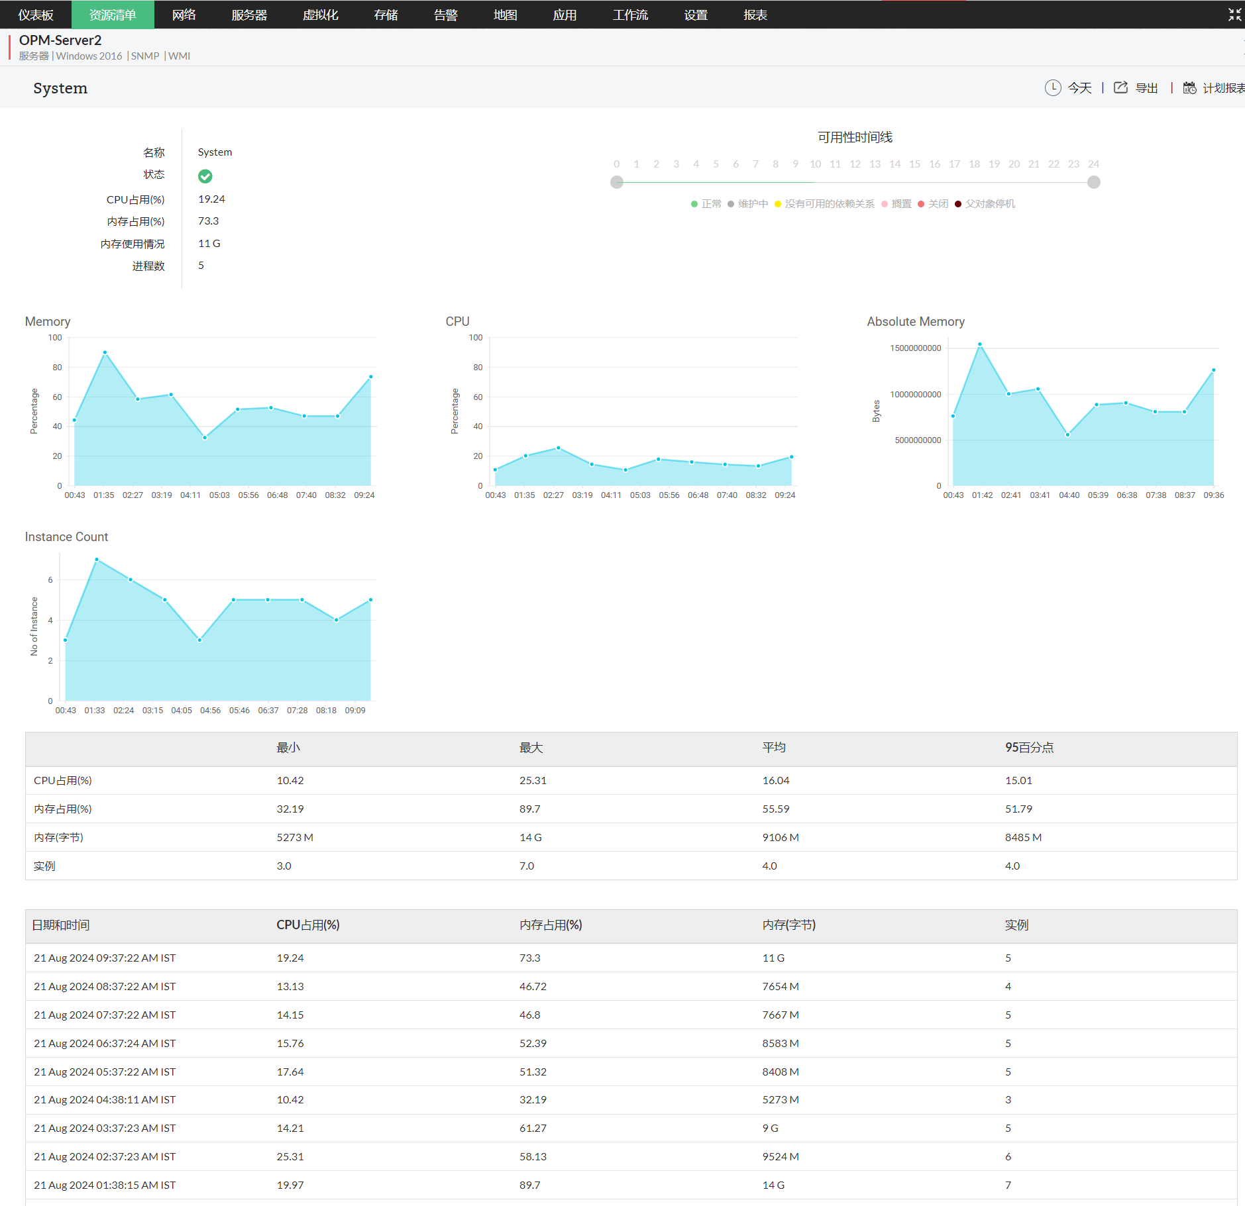Open the 网络 menu

[x=184, y=15]
